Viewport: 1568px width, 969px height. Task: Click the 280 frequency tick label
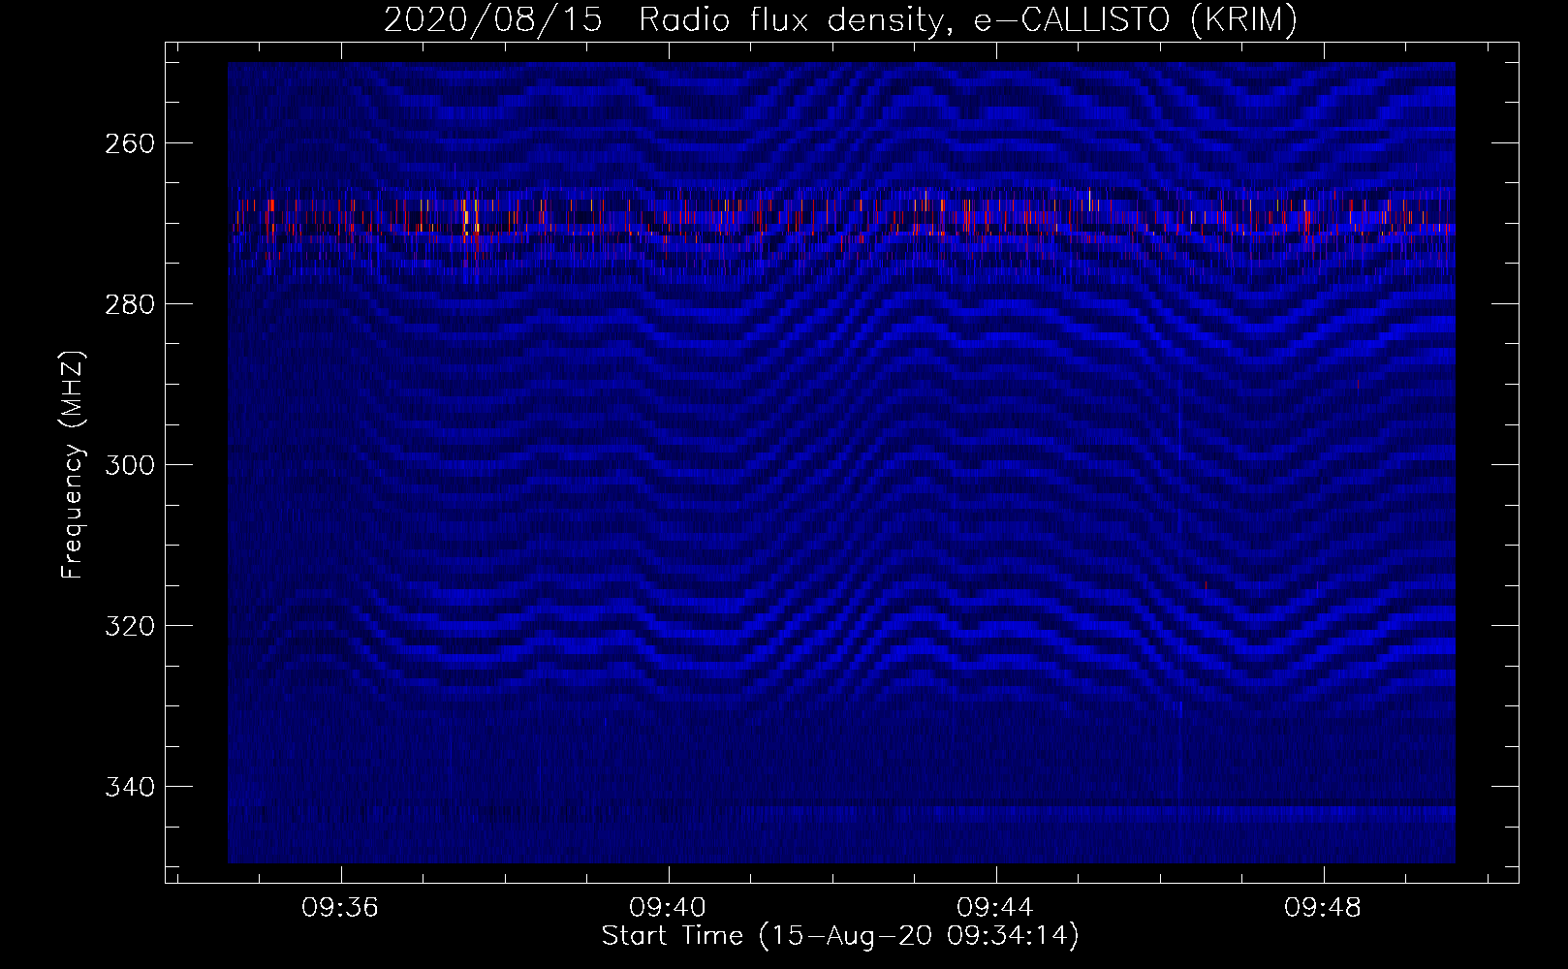(x=129, y=304)
